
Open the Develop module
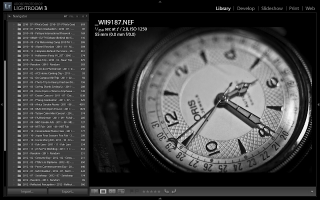click(x=245, y=8)
